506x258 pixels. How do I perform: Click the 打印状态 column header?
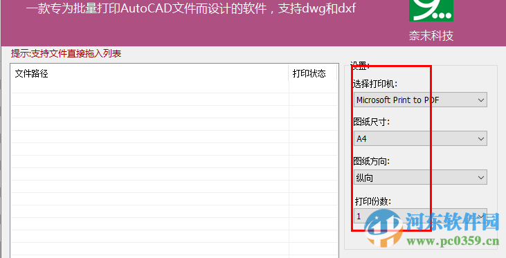coord(312,73)
